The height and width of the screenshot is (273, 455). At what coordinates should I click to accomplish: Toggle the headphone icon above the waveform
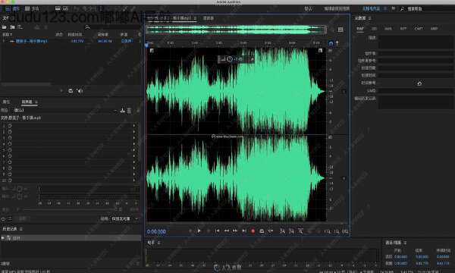point(331,43)
